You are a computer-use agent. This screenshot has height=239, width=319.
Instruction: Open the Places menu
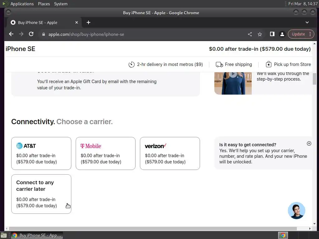[x=44, y=4]
